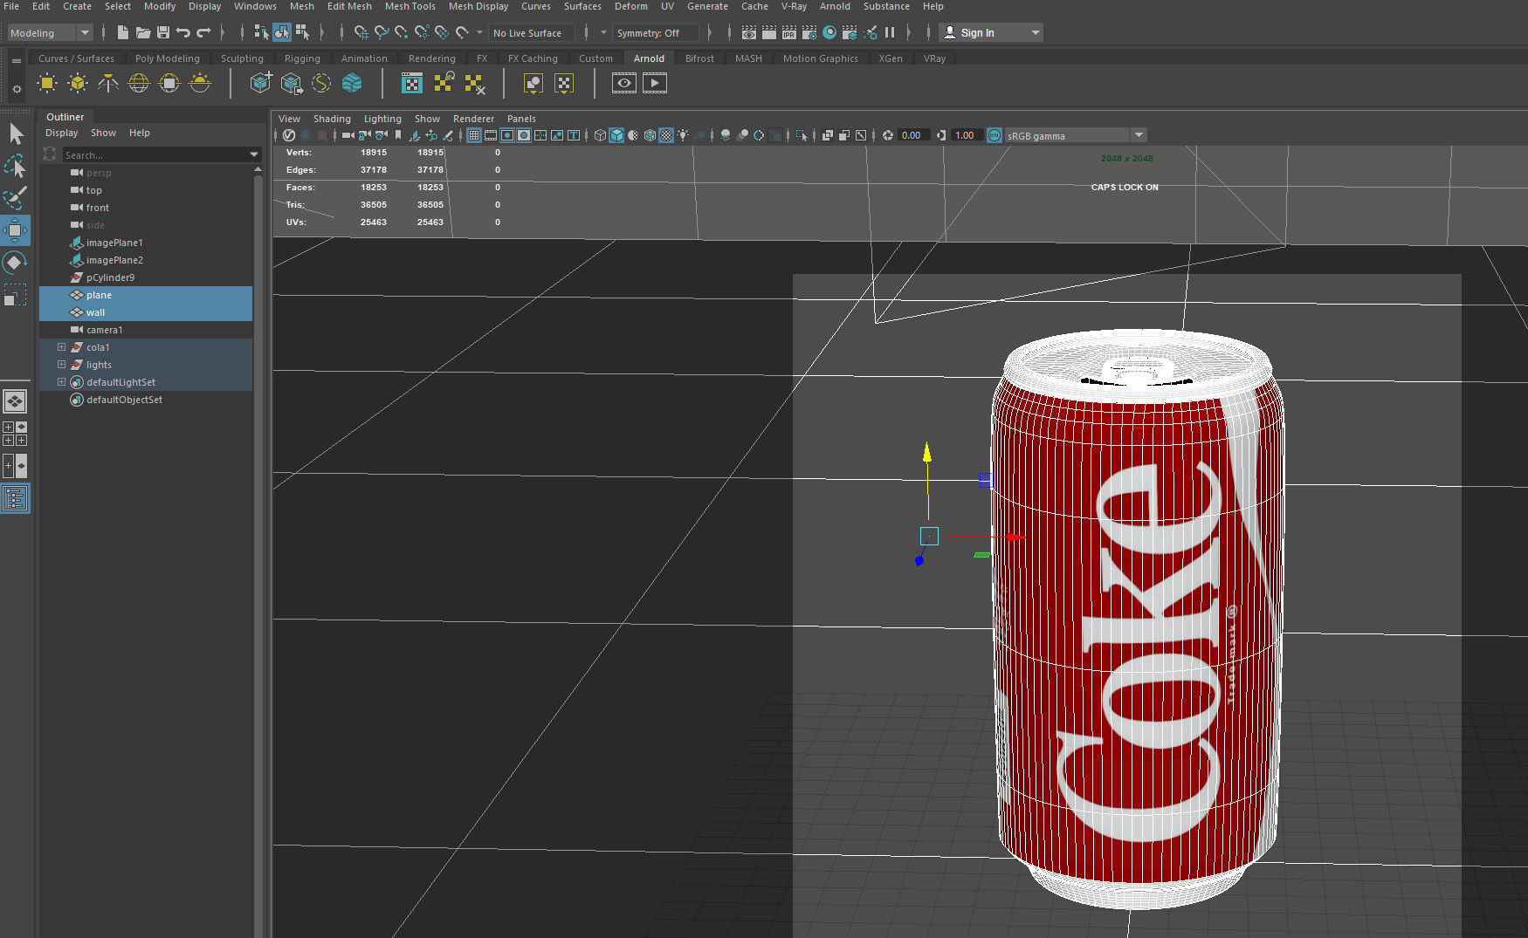Click in the Outliner search field
Viewport: 1528px width, 938px height.
(155, 155)
